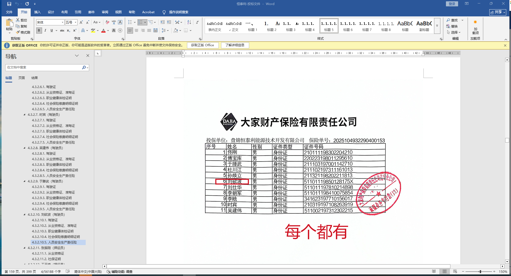
Task: Click the Paste clipboard icon
Action: (9, 23)
